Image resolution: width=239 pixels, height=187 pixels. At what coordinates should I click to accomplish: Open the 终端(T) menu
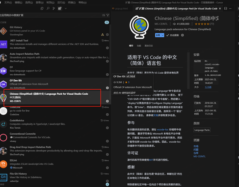pyautogui.click(x=72, y=2)
